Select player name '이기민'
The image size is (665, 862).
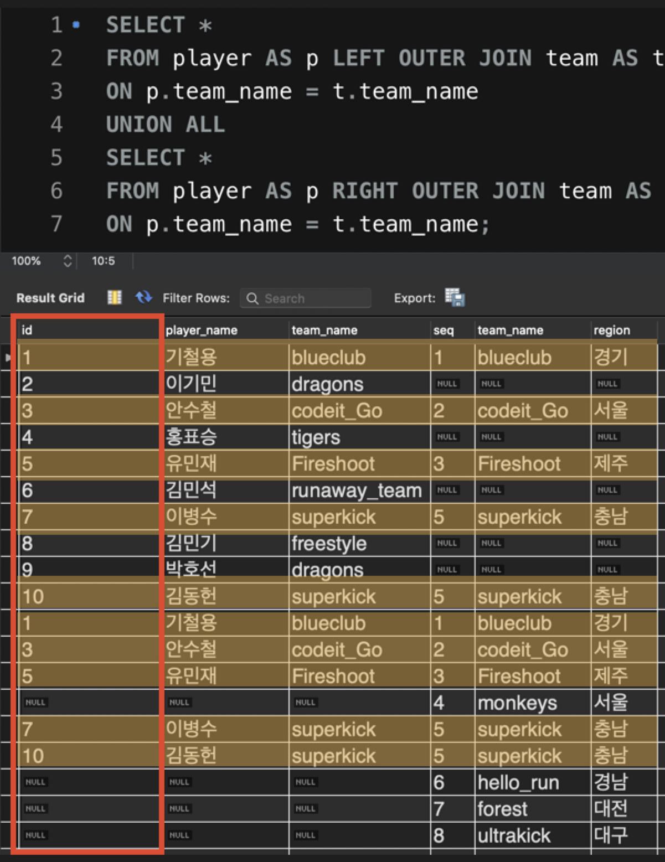[226, 384]
